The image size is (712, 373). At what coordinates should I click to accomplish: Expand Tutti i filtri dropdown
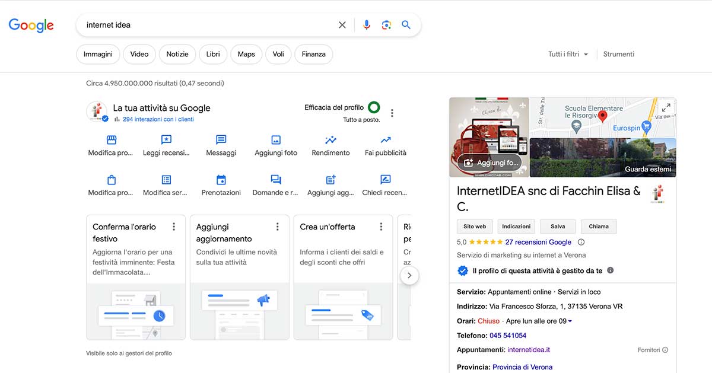[568, 54]
